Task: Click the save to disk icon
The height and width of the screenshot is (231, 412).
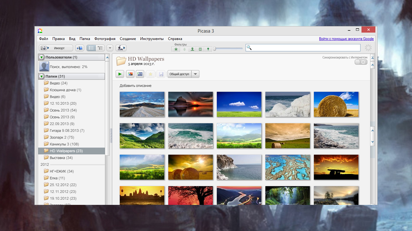Action: coord(161,74)
